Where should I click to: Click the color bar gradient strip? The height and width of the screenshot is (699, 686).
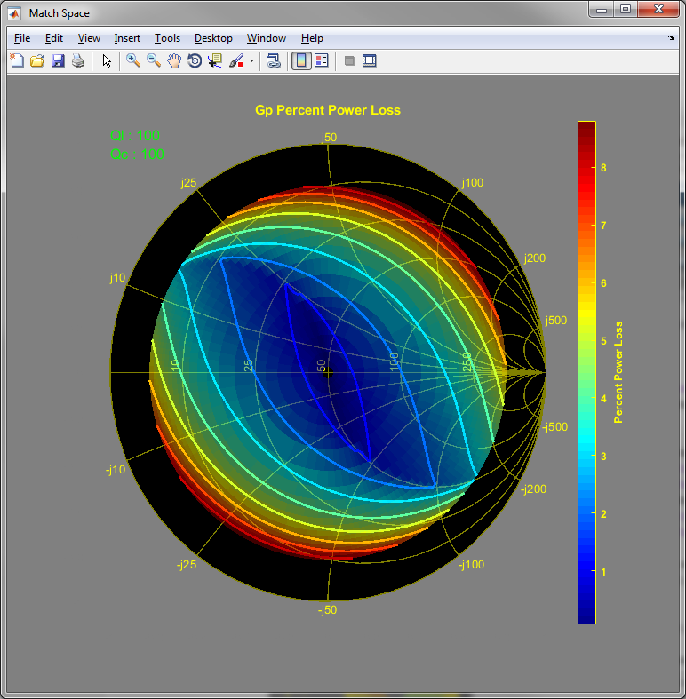586,372
